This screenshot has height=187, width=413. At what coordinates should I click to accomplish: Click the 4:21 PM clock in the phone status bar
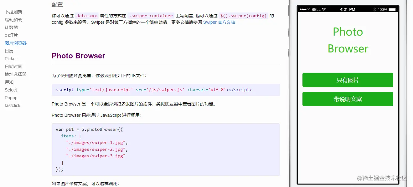[348, 9]
